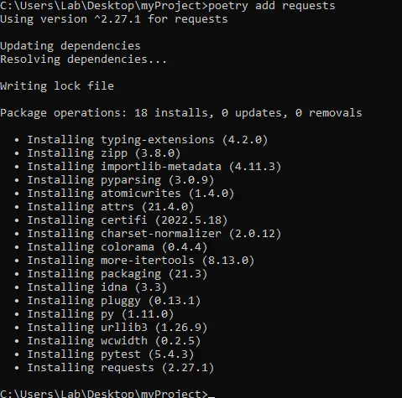Screen dimensions: 402x398
Task: Click the requests (2.27.1) install line
Action: click(114, 368)
